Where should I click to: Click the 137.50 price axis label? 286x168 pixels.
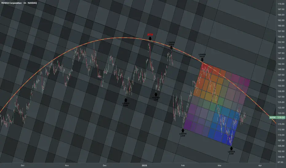[281, 75]
